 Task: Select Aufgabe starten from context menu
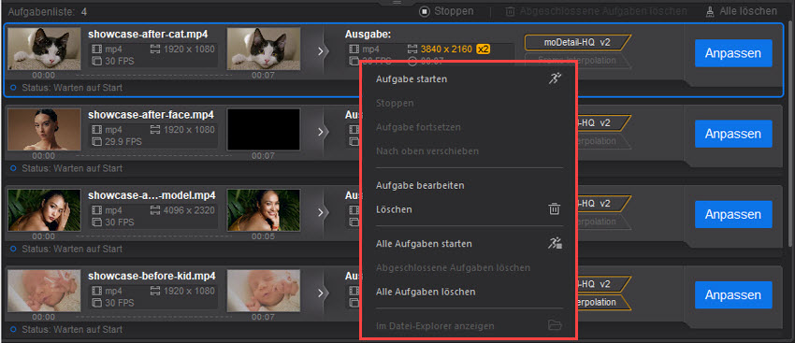[x=412, y=79]
